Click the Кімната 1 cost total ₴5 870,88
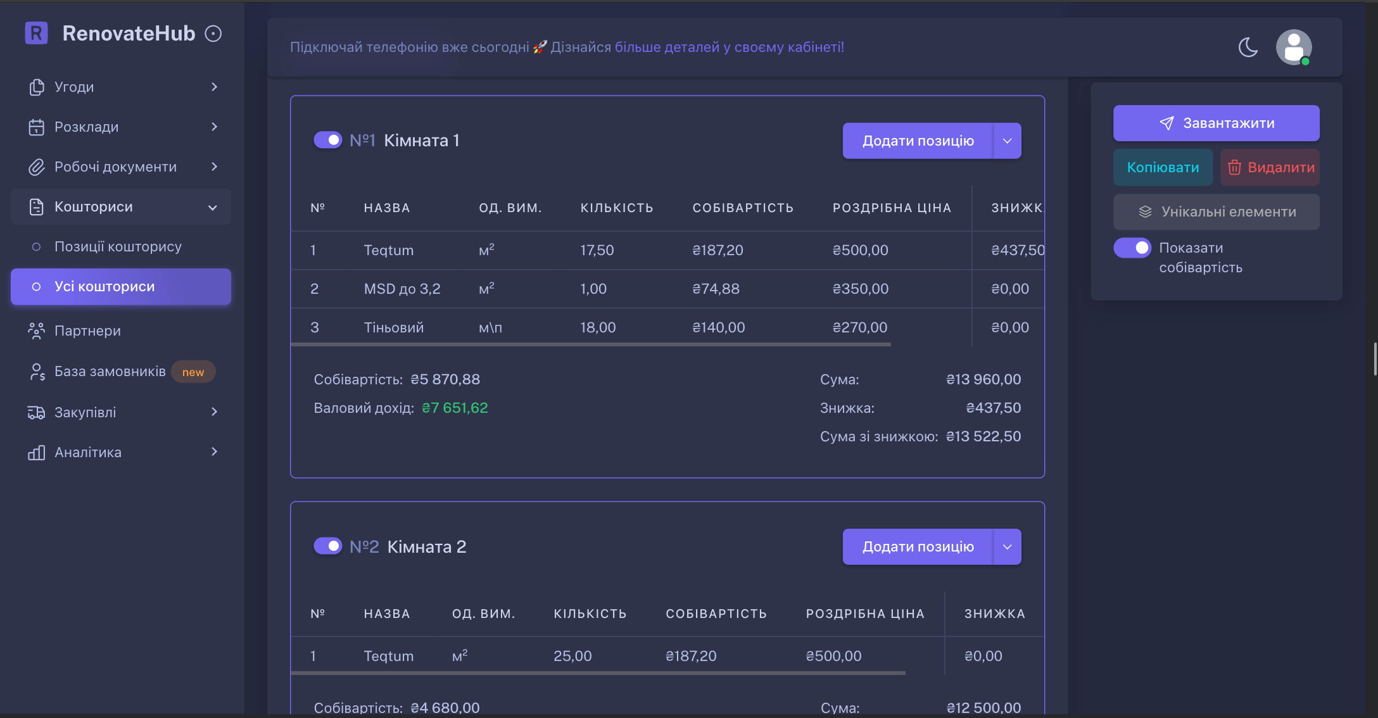1378x718 pixels. (x=445, y=379)
